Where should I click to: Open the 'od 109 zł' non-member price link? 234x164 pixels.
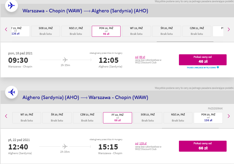[141, 143]
